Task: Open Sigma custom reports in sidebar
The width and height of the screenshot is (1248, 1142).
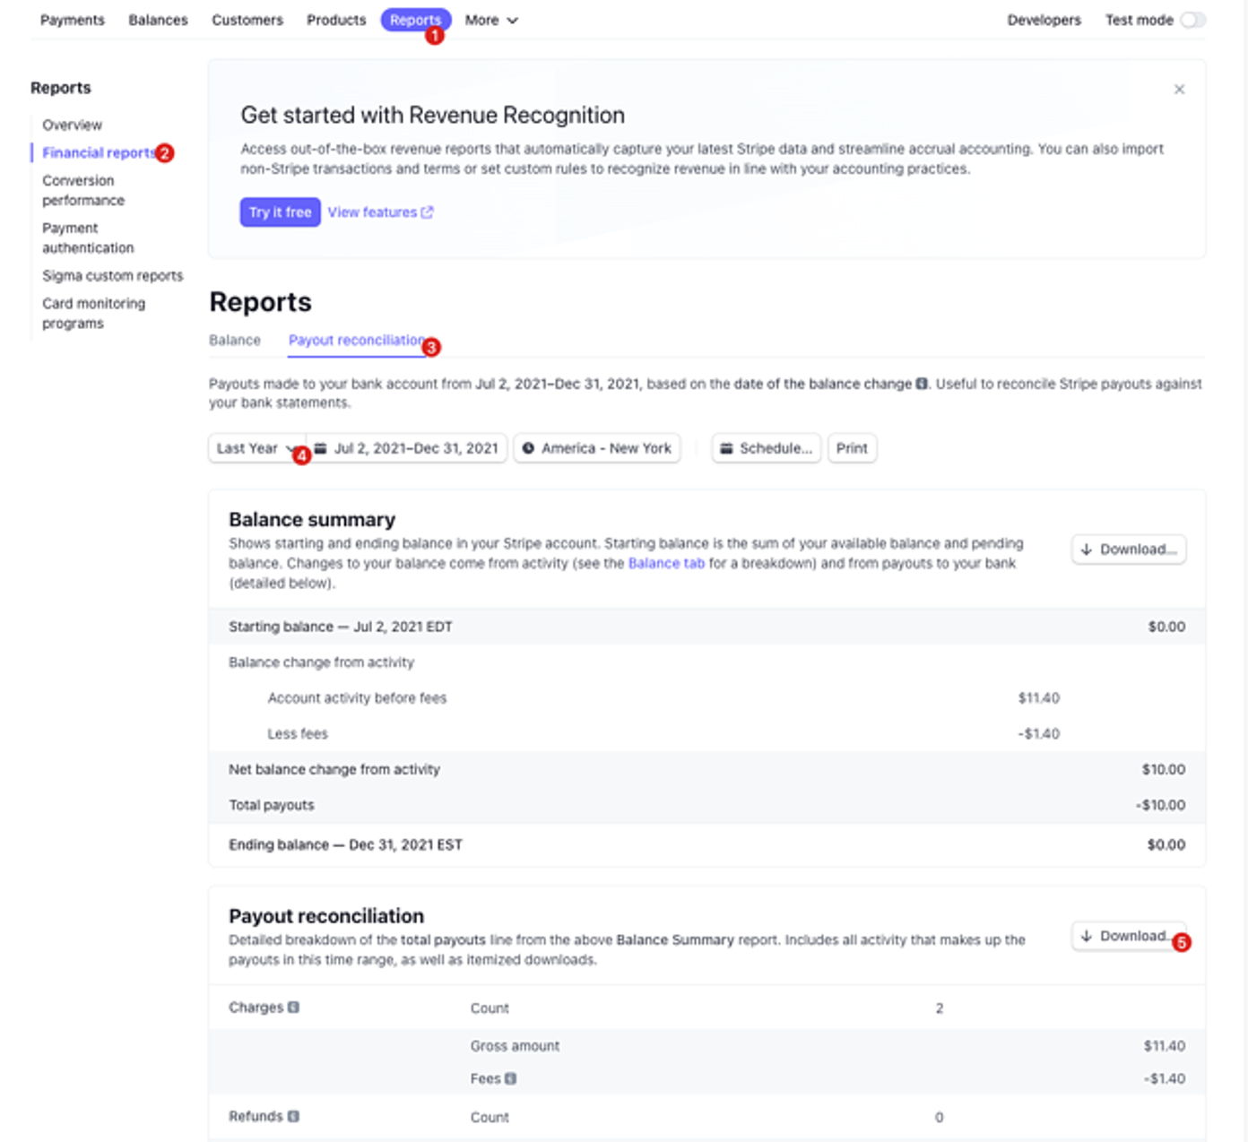Action: tap(112, 276)
